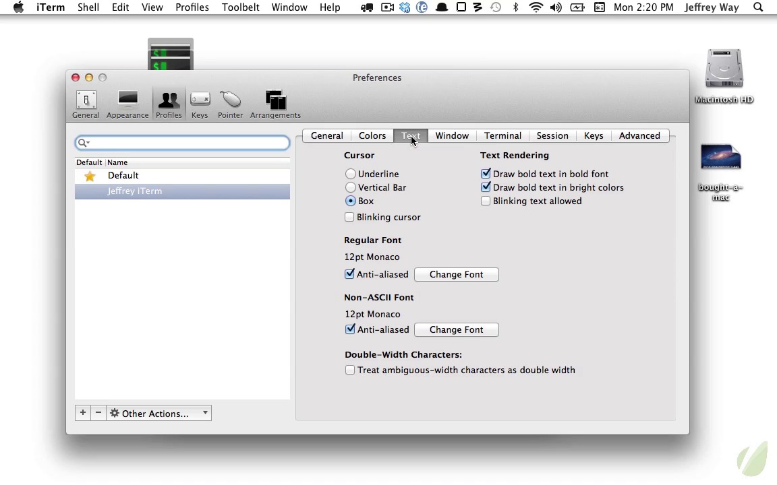
Task: Switch to the Text tab
Action: [411, 135]
